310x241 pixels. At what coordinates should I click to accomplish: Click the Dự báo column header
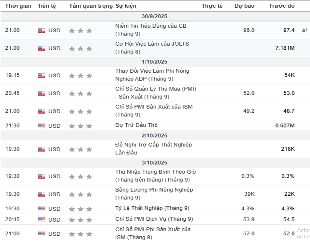pyautogui.click(x=244, y=6)
